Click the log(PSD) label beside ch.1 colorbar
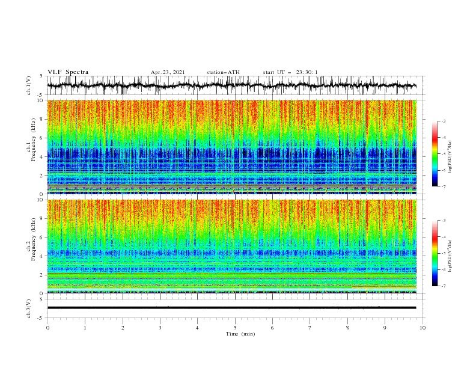Image resolution: width=476 pixels, height=368 pixels. click(x=450, y=157)
